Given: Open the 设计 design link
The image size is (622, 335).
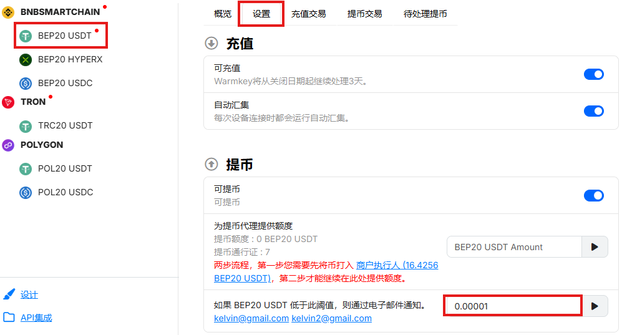Looking at the screenshot, I should point(29,294).
